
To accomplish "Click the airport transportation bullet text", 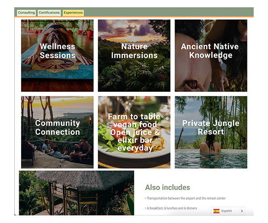I will [x=185, y=198].
